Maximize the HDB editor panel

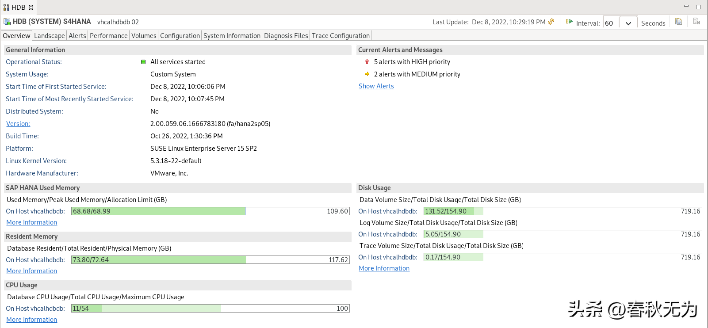pyautogui.click(x=698, y=7)
